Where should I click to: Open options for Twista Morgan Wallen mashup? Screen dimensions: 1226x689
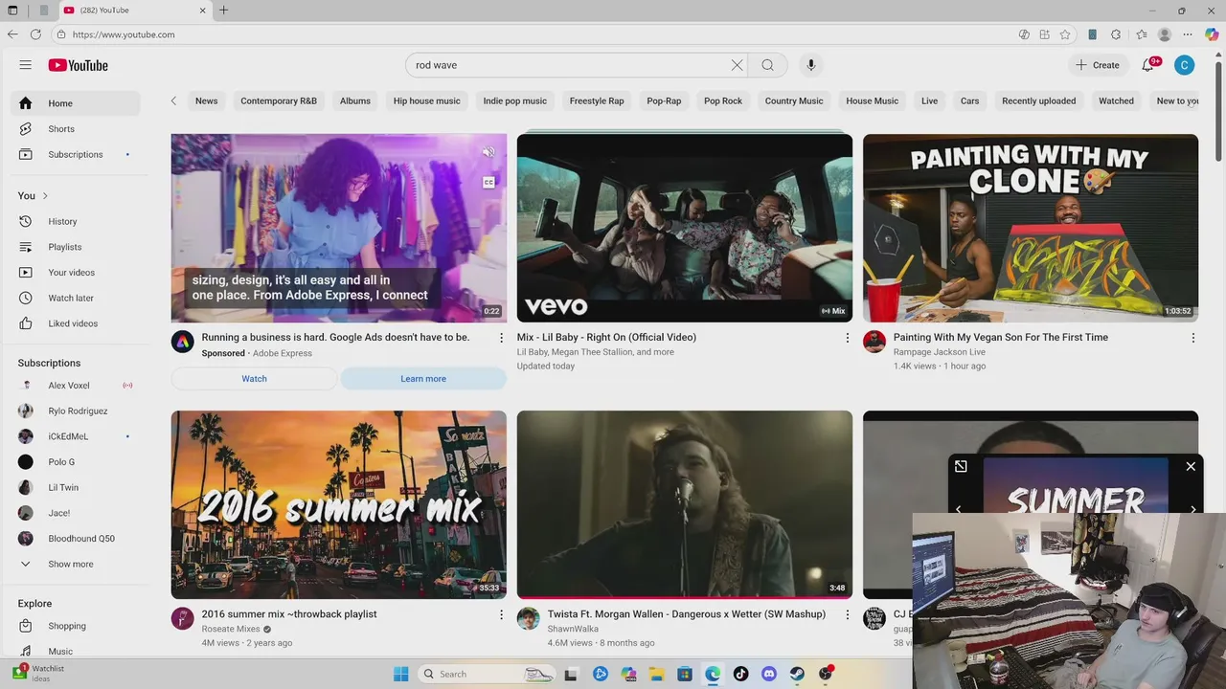pyautogui.click(x=847, y=615)
